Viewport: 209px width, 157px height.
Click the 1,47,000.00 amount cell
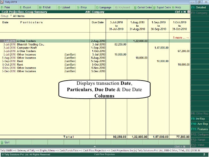point(161,48)
